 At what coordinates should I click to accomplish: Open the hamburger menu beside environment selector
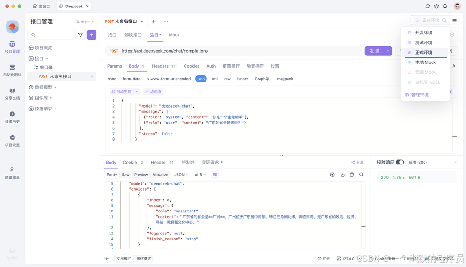pyautogui.click(x=454, y=20)
